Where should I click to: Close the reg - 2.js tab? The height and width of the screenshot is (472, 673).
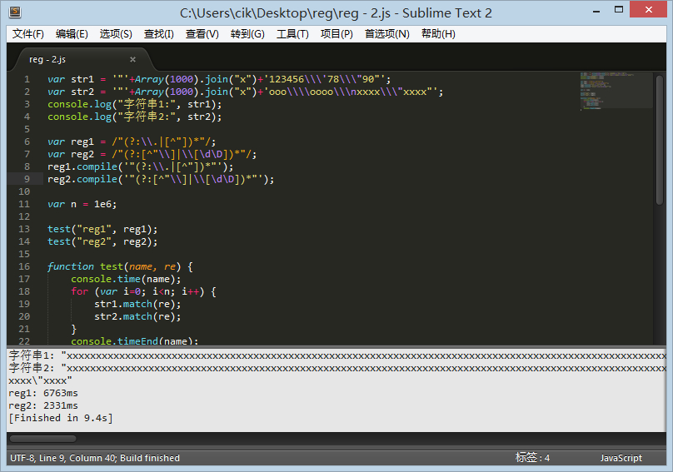point(132,59)
